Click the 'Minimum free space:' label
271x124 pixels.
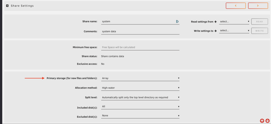click(x=85, y=47)
